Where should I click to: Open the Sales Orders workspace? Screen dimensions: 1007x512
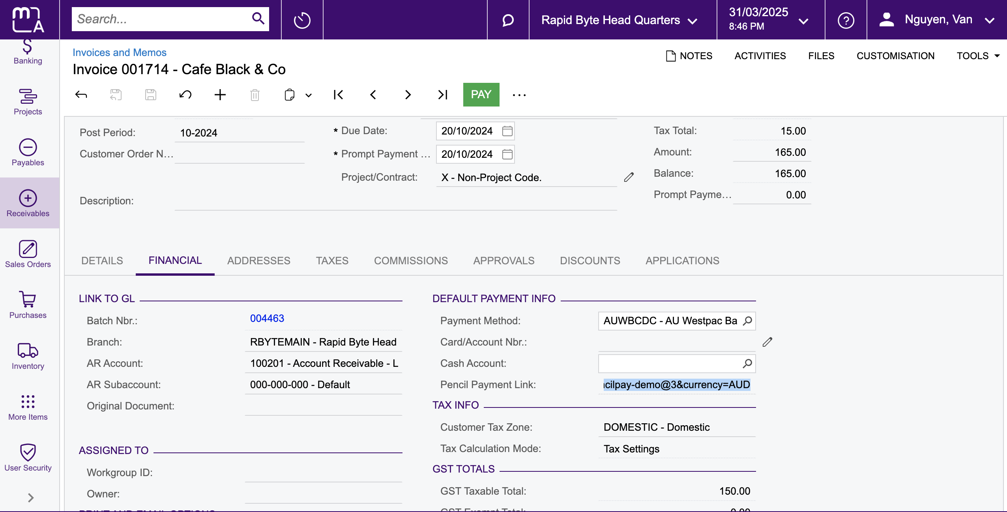28,254
